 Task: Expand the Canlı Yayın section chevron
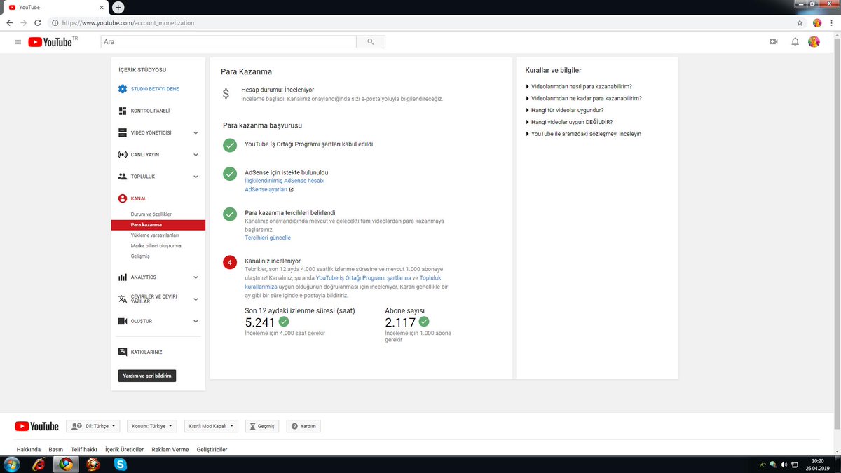pyautogui.click(x=196, y=154)
